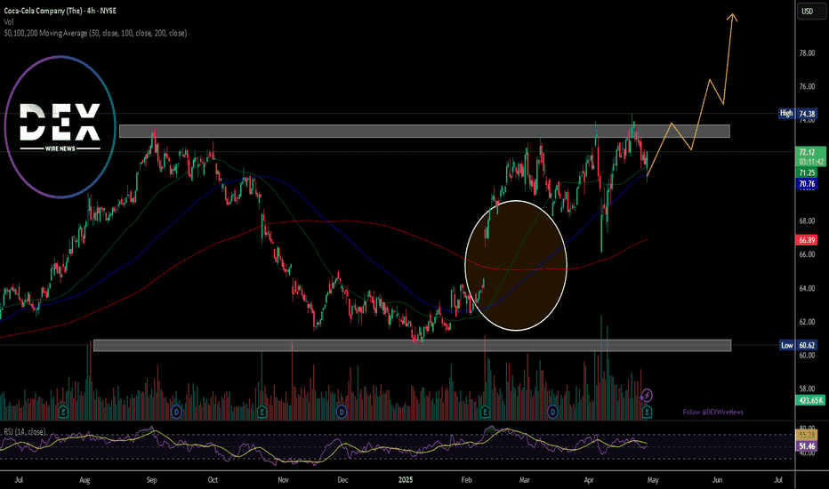Viewport: 829px width, 489px height.
Task: Click the Low 60.62 price label
Action: click(x=799, y=345)
